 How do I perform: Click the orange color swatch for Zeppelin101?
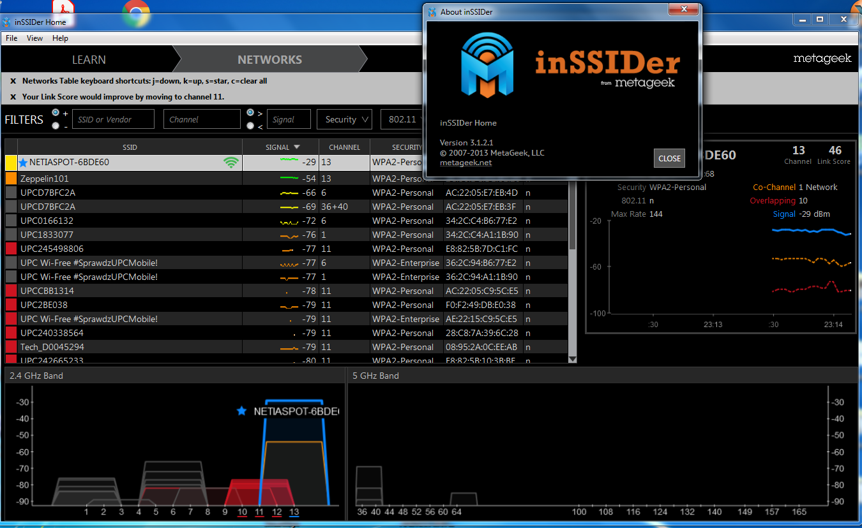coord(11,179)
